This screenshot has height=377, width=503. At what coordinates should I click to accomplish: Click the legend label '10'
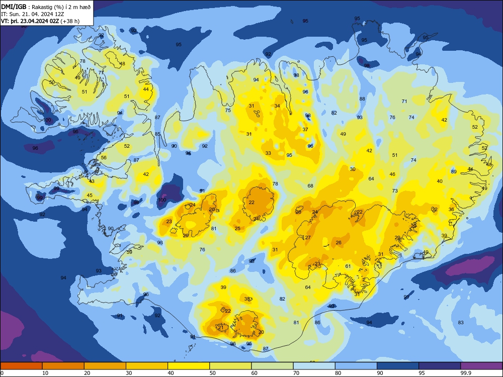(x=45, y=373)
